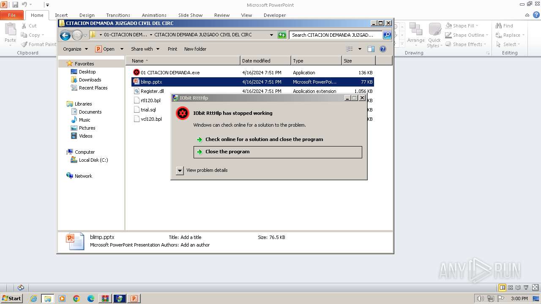Open dropdown arrow next to Open button
The width and height of the screenshot is (541, 304).
122,49
